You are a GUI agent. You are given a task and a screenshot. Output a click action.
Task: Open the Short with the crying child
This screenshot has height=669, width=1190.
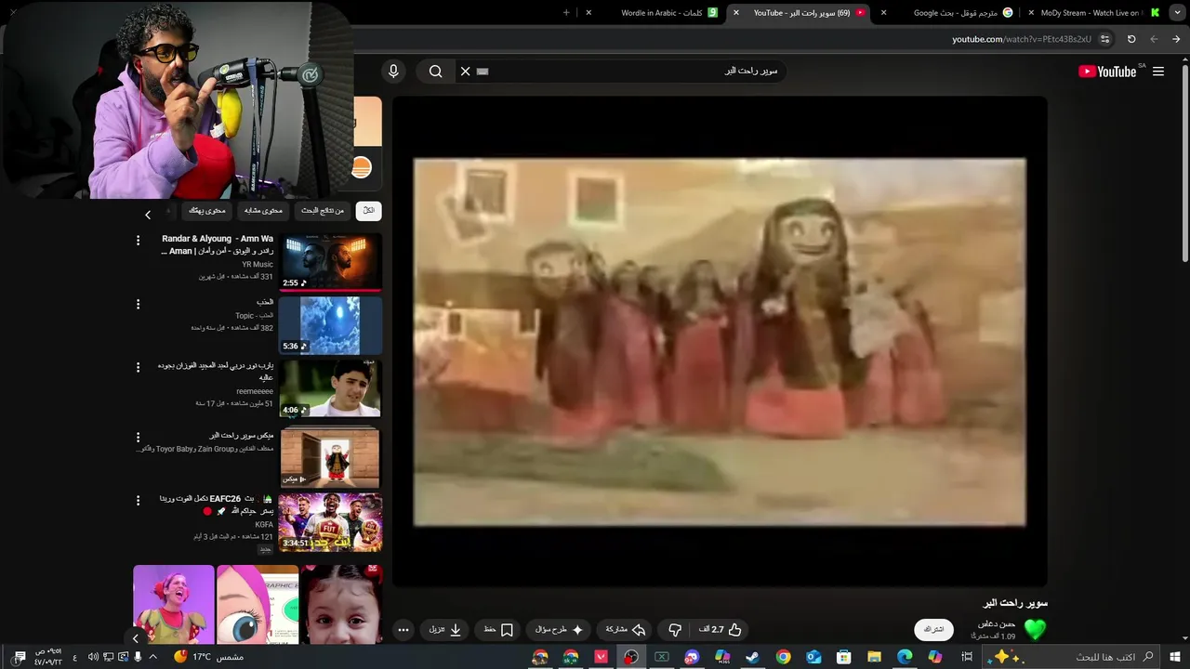click(341, 605)
